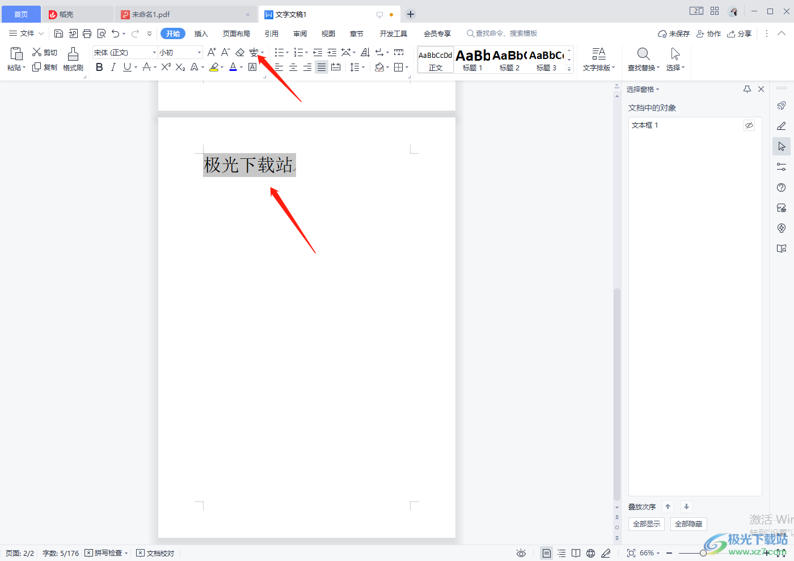Toggle Justify paragraph alignment
This screenshot has width=794, height=561.
point(322,67)
